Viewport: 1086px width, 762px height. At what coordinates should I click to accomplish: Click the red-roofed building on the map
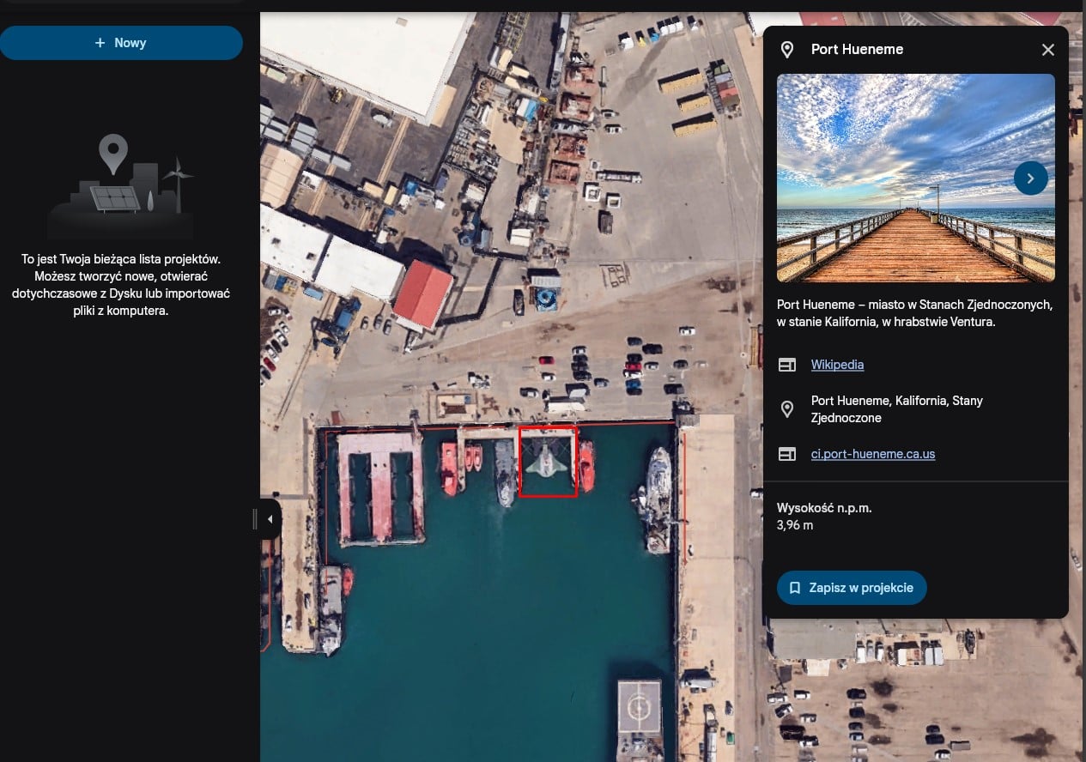pyautogui.click(x=422, y=294)
